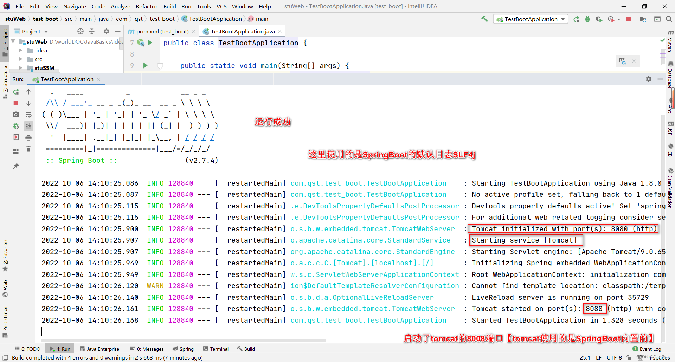The width and height of the screenshot is (675, 362).
Task: Clear console output with trash icon
Action: click(x=28, y=149)
